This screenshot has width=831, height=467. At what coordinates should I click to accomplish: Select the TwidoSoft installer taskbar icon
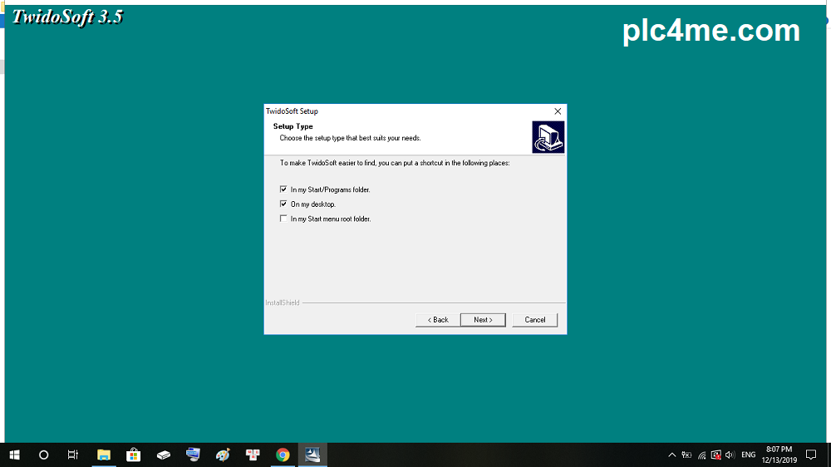312,455
